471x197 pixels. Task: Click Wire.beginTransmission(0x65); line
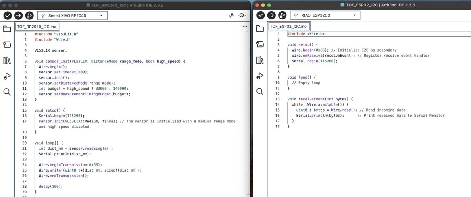click(70, 165)
